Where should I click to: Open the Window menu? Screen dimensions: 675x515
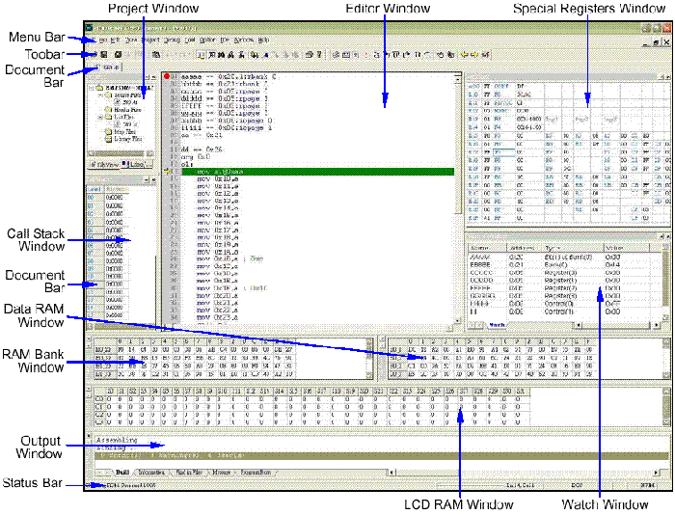click(244, 41)
